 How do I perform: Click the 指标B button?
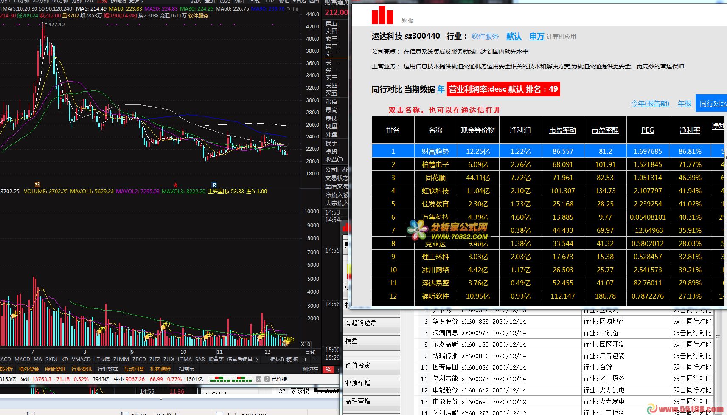click(x=277, y=359)
